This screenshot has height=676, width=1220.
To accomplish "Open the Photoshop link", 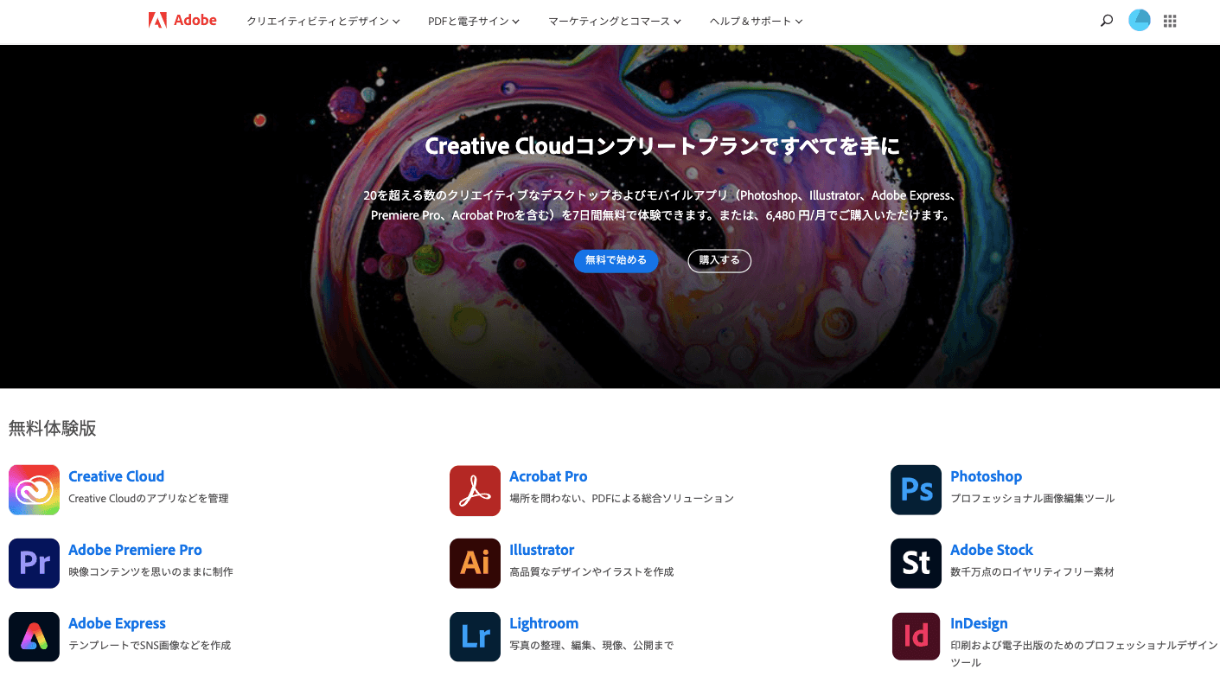I will tap(986, 476).
